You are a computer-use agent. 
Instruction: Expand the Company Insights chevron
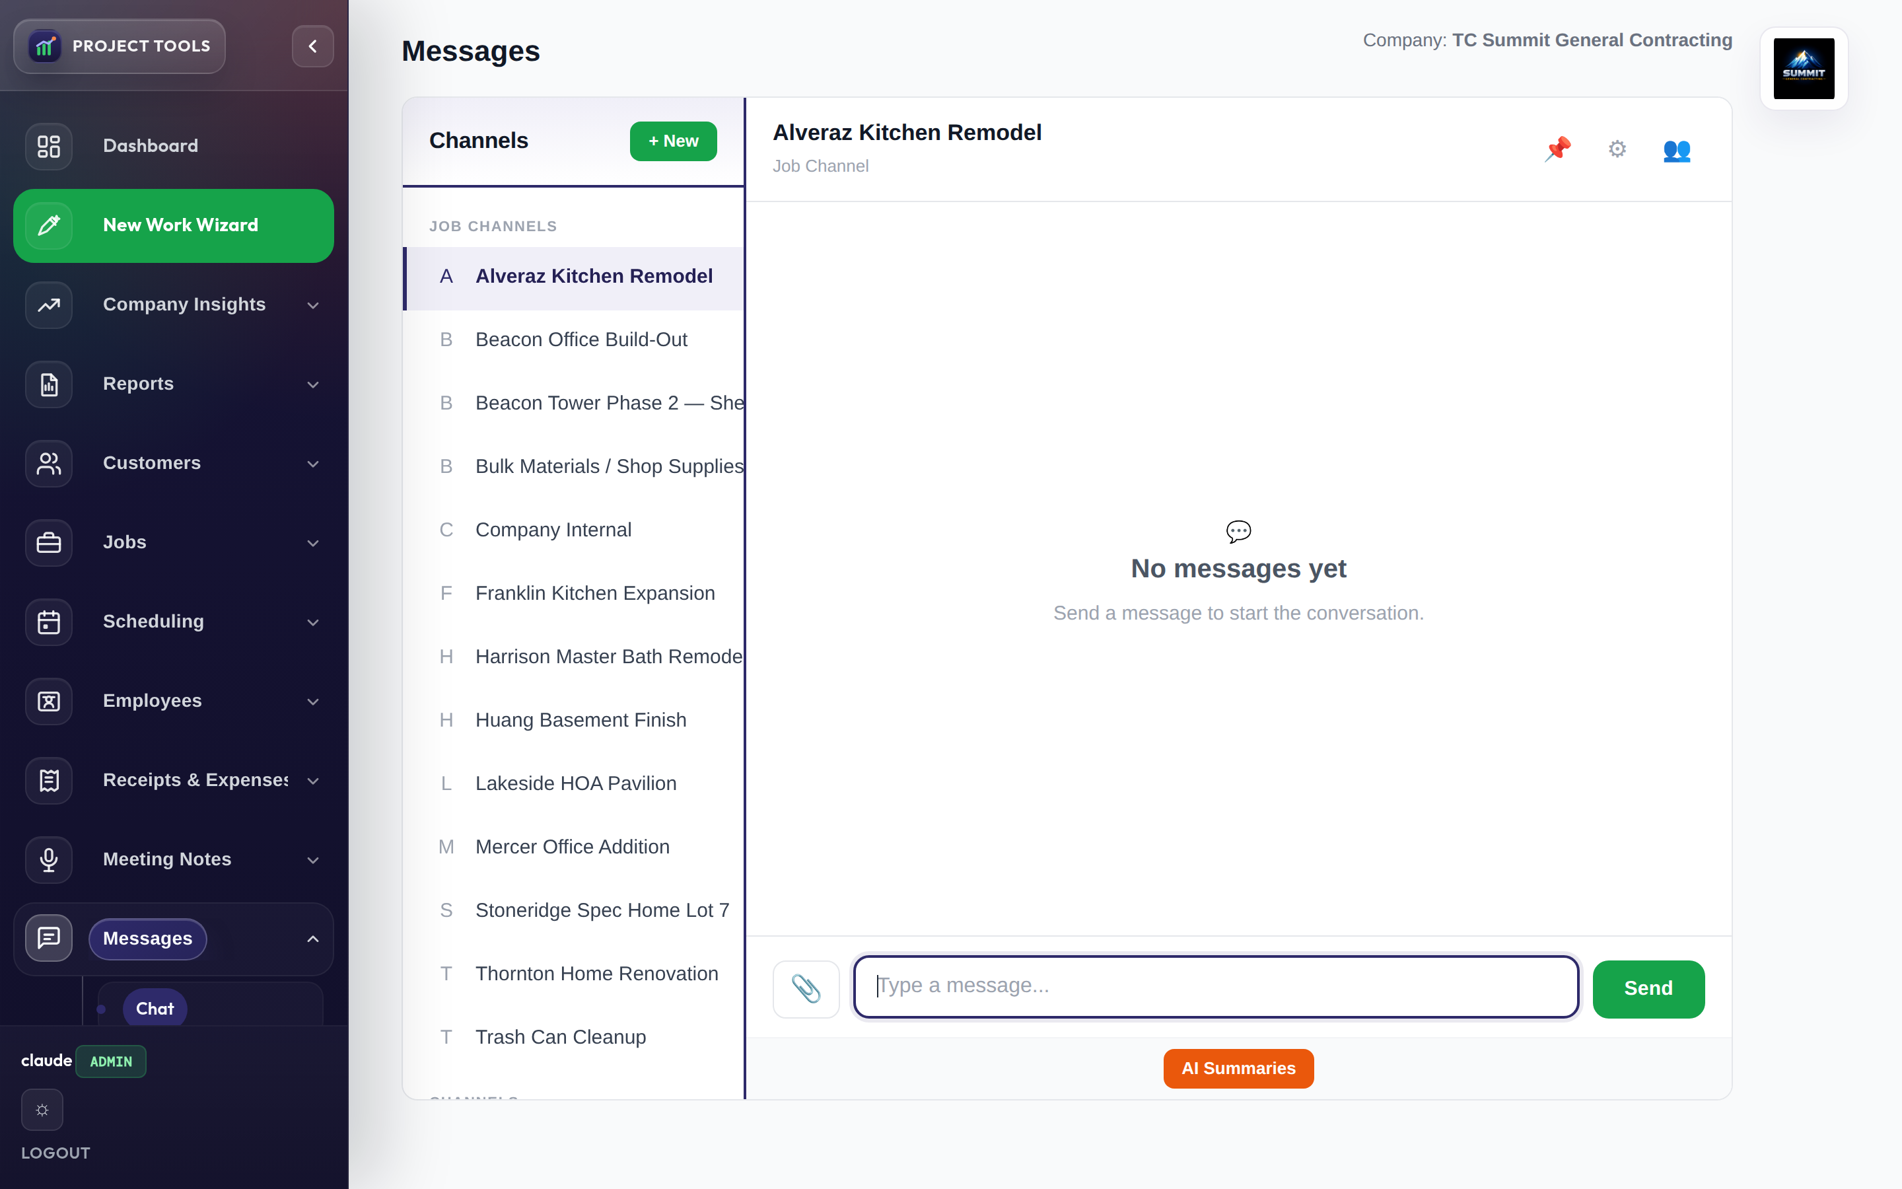(x=313, y=305)
